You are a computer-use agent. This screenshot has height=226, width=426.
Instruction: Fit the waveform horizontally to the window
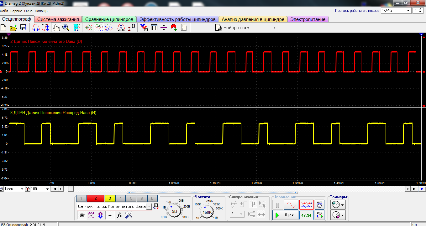76,28
